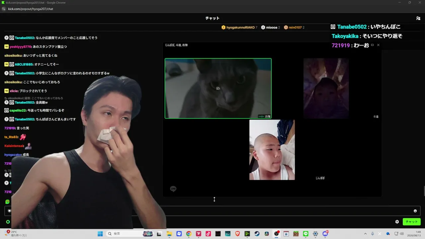This screenshot has width=425, height=239.
Task: Click username capelito22 in chat
Action: coord(18,111)
